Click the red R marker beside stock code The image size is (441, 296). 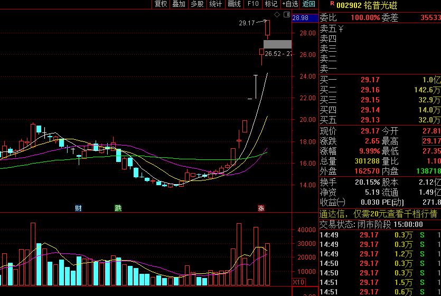[x=332, y=3]
